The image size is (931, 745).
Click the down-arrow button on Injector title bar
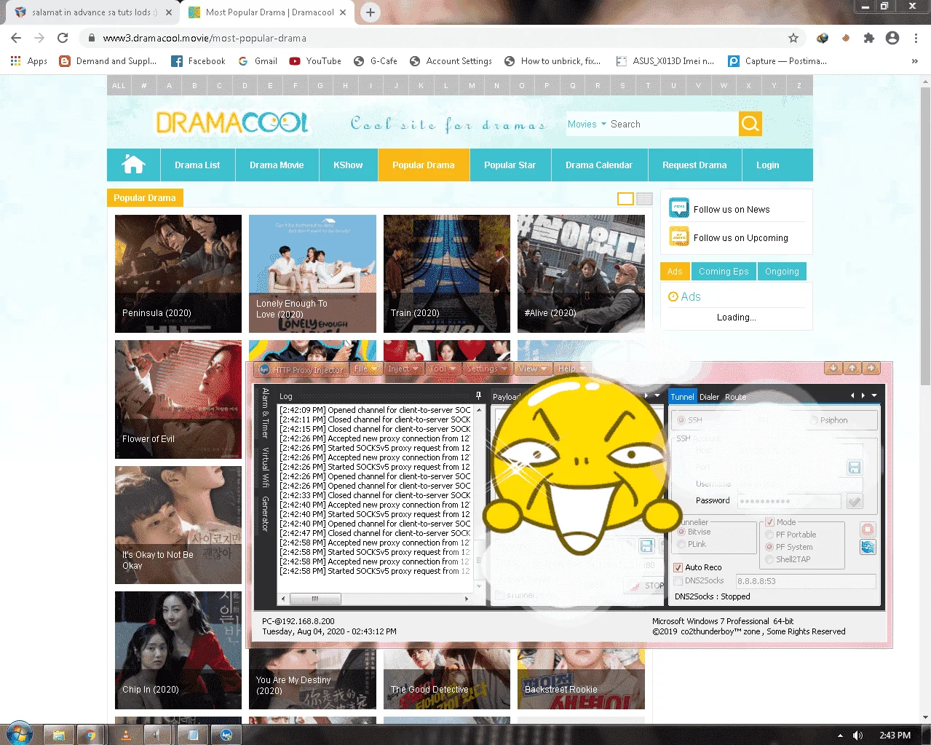[x=833, y=368]
